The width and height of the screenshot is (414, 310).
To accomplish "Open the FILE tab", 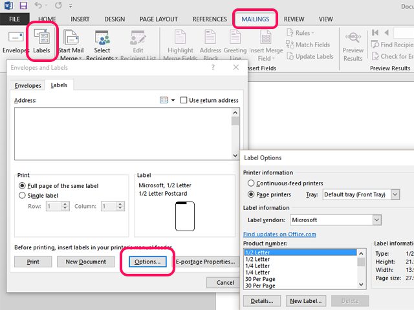I will [14, 19].
